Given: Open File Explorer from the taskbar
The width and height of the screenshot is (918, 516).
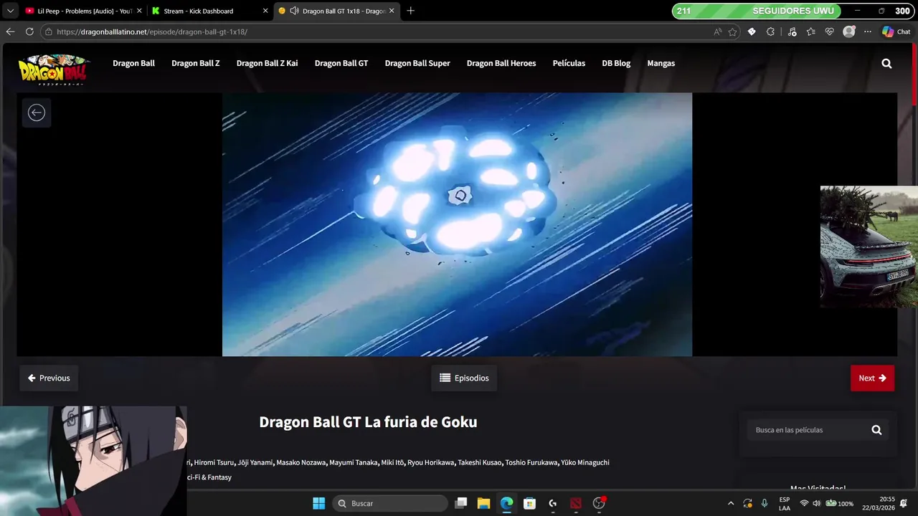Looking at the screenshot, I should point(484,503).
